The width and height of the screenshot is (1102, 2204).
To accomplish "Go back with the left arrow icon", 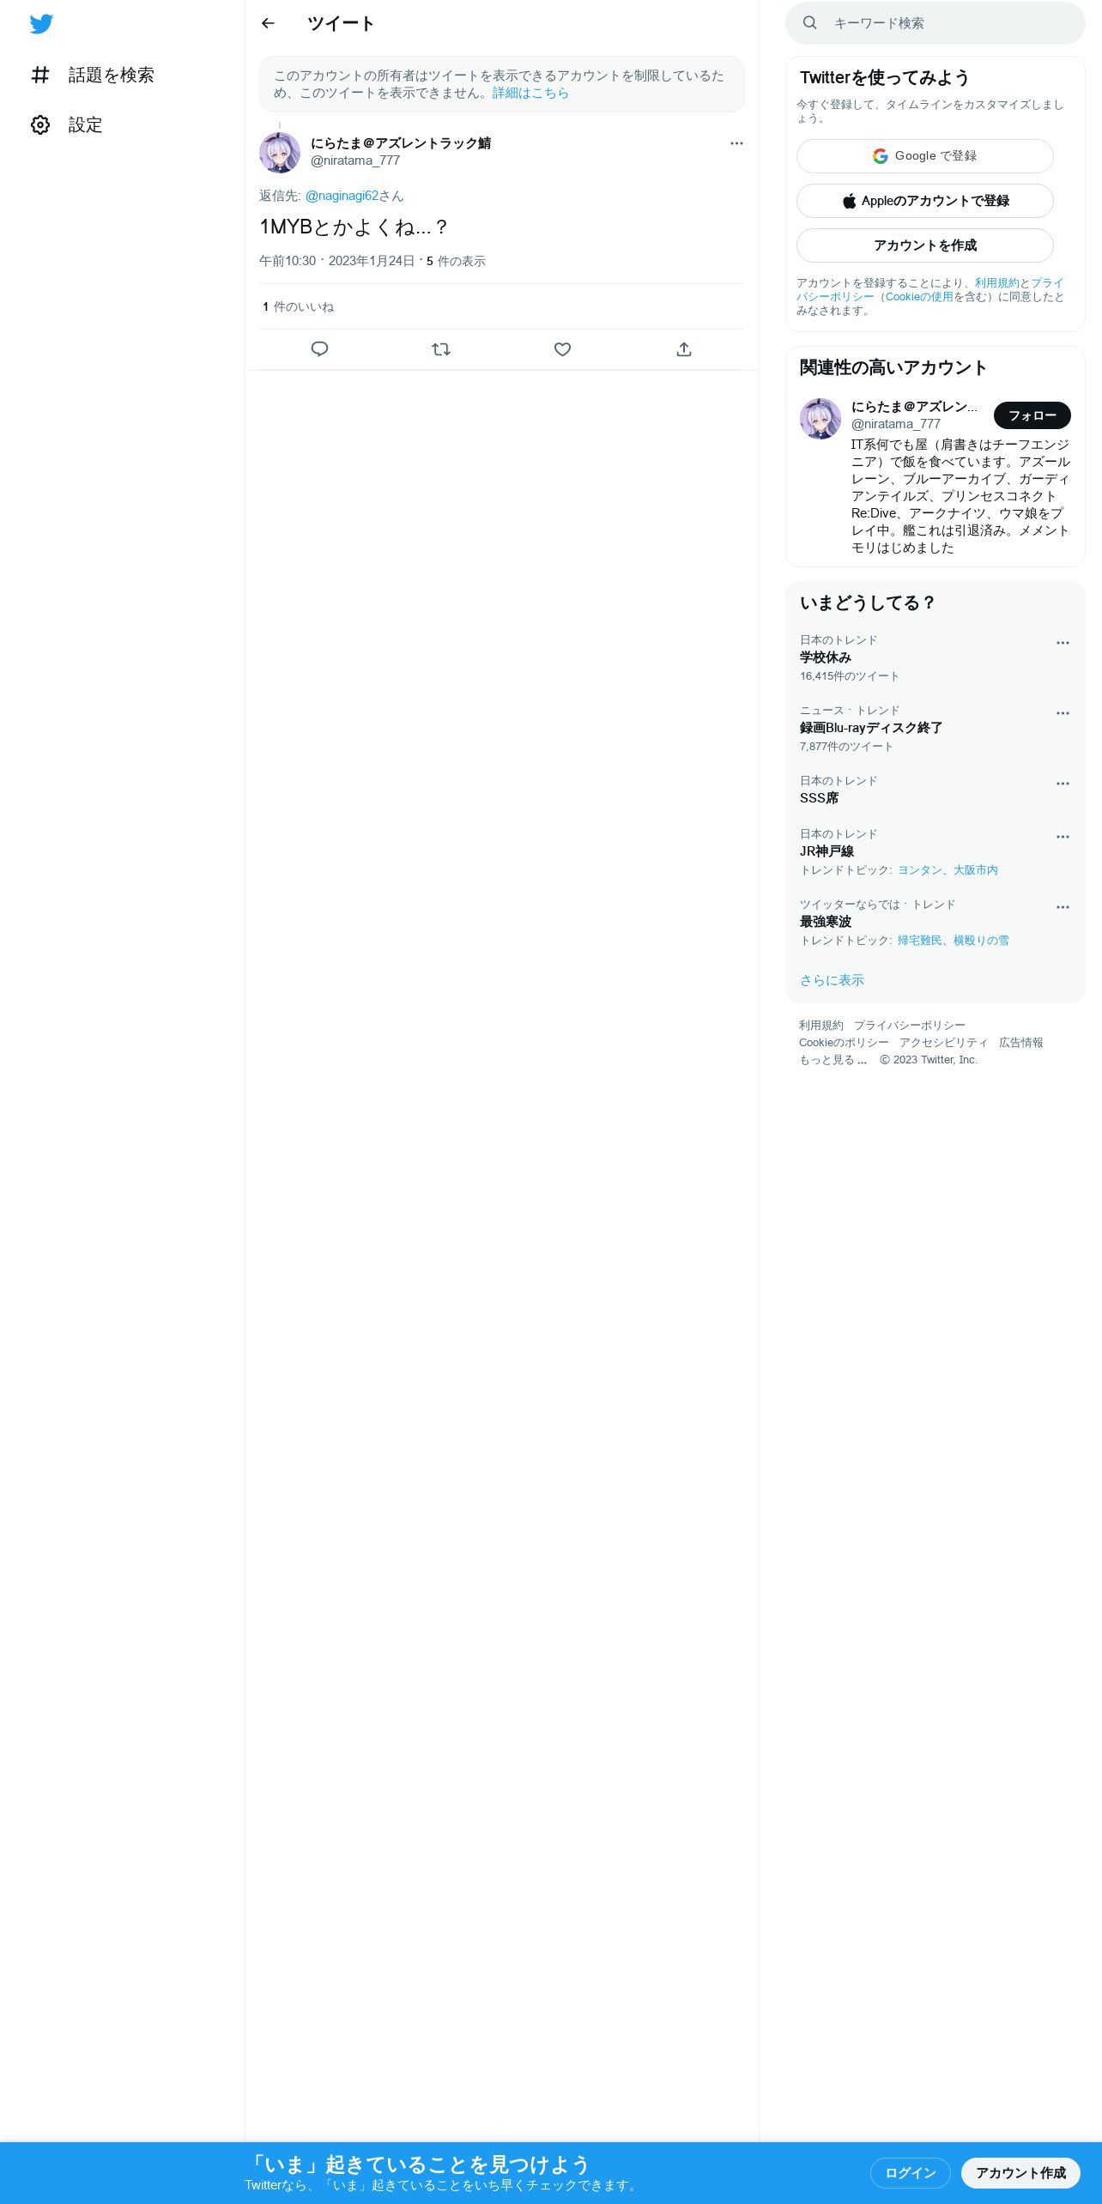I will pos(268,23).
